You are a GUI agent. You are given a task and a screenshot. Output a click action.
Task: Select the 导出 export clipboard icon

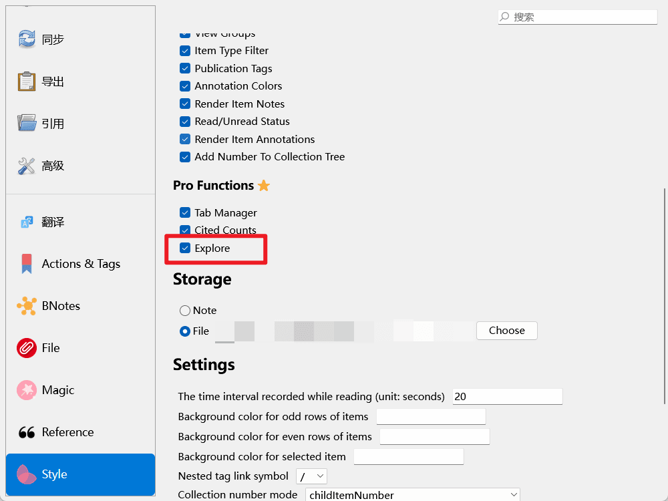click(x=27, y=81)
